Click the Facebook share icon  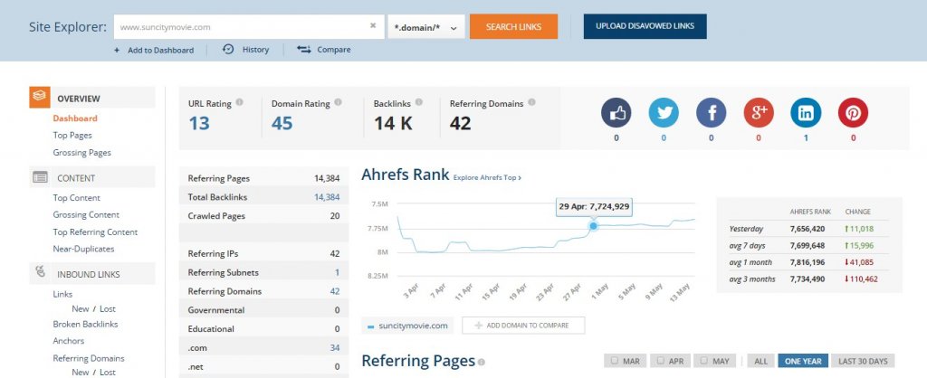711,113
